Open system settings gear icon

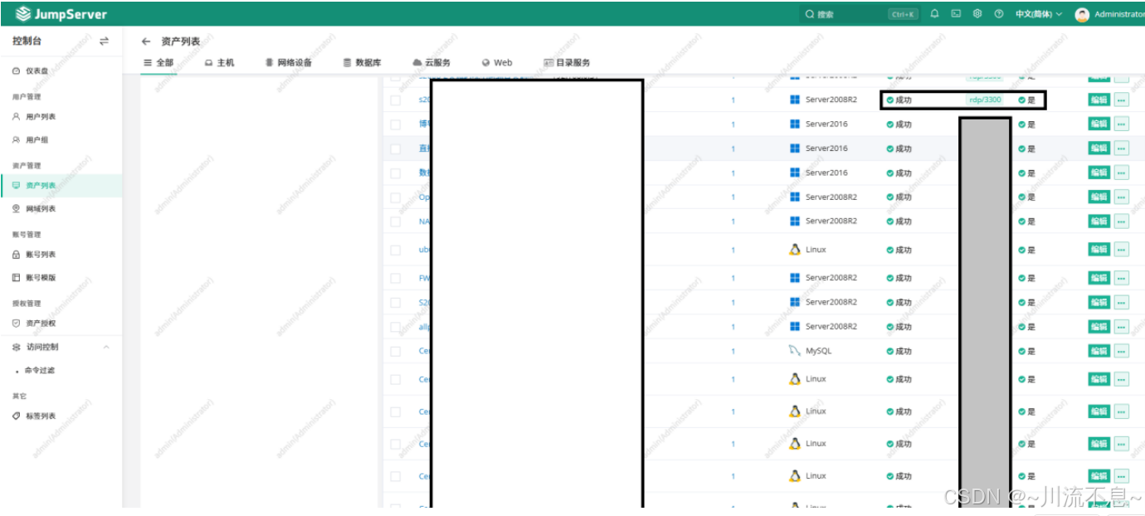click(x=977, y=14)
